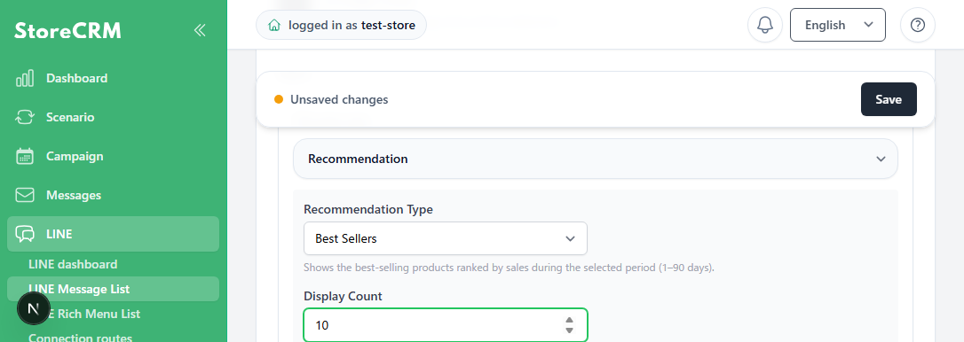The width and height of the screenshot is (964, 342).
Task: Open the Campaign menu item
Action: 113,156
